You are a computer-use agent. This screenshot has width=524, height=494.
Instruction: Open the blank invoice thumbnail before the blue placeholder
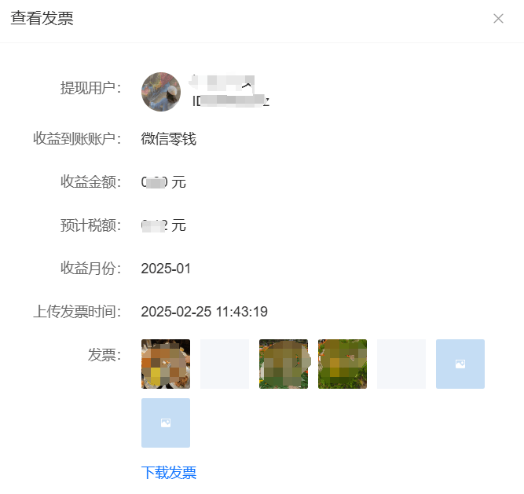pyautogui.click(x=401, y=364)
